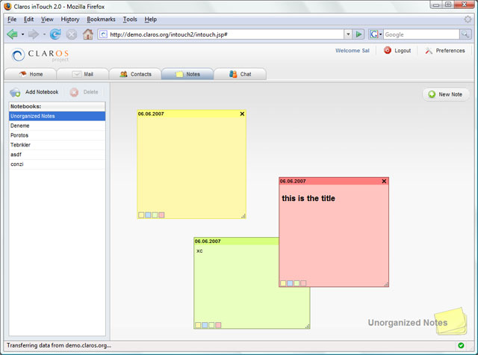Click the browser Back arrow
The height and width of the screenshot is (355, 478).
pos(12,34)
